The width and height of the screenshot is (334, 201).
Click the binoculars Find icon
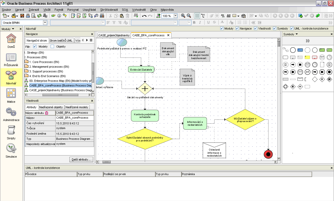click(x=45, y=16)
